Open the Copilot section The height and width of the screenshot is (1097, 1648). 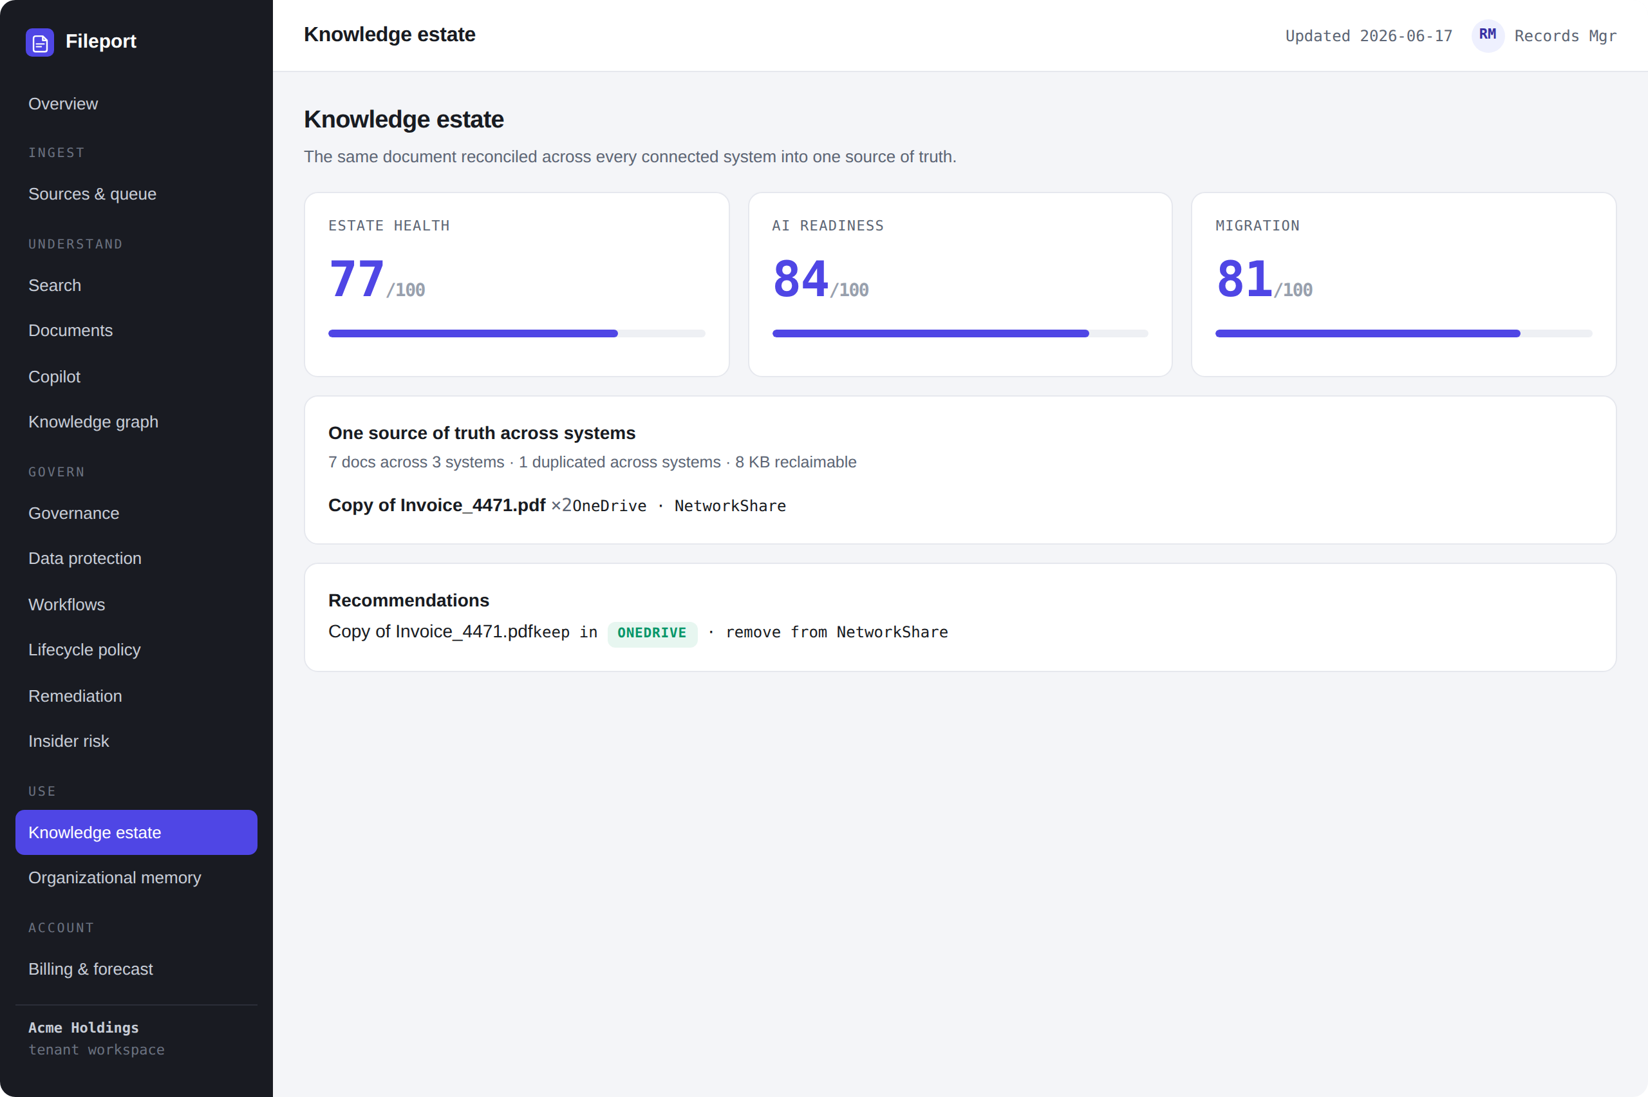(136, 377)
